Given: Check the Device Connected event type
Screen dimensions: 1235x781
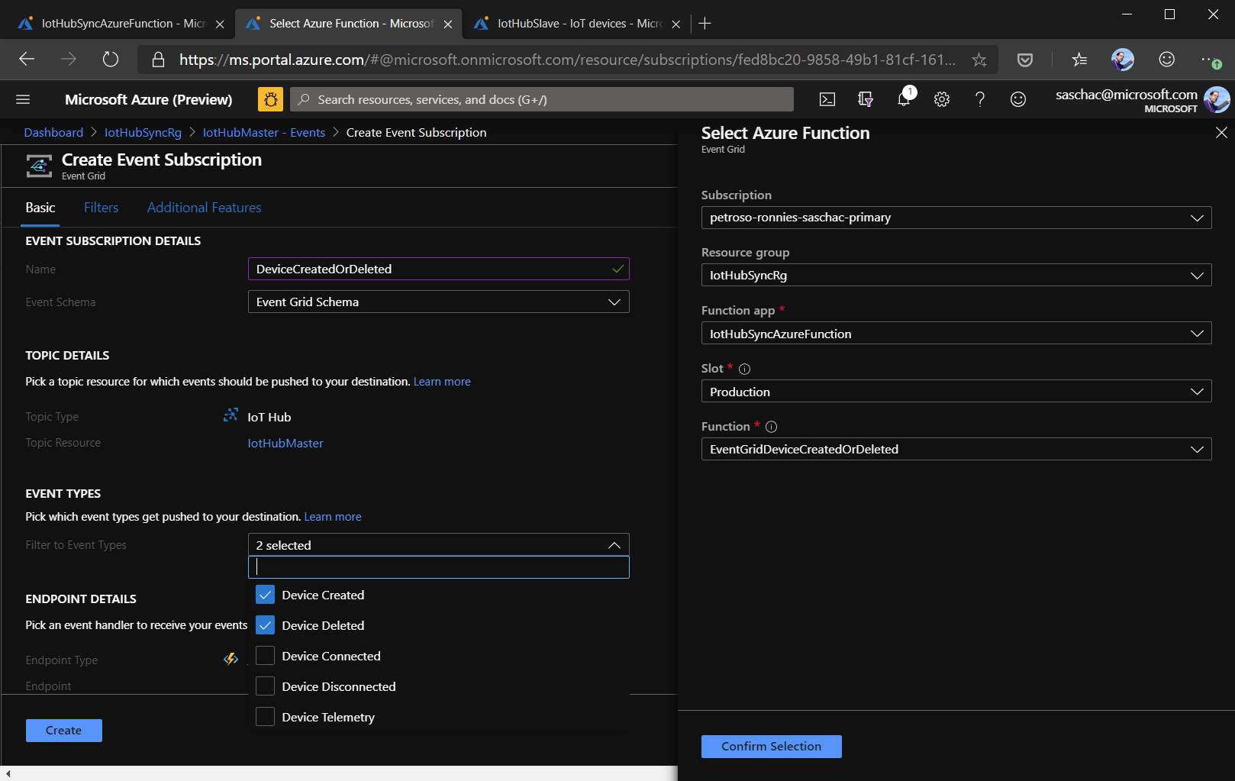Looking at the screenshot, I should (265, 656).
